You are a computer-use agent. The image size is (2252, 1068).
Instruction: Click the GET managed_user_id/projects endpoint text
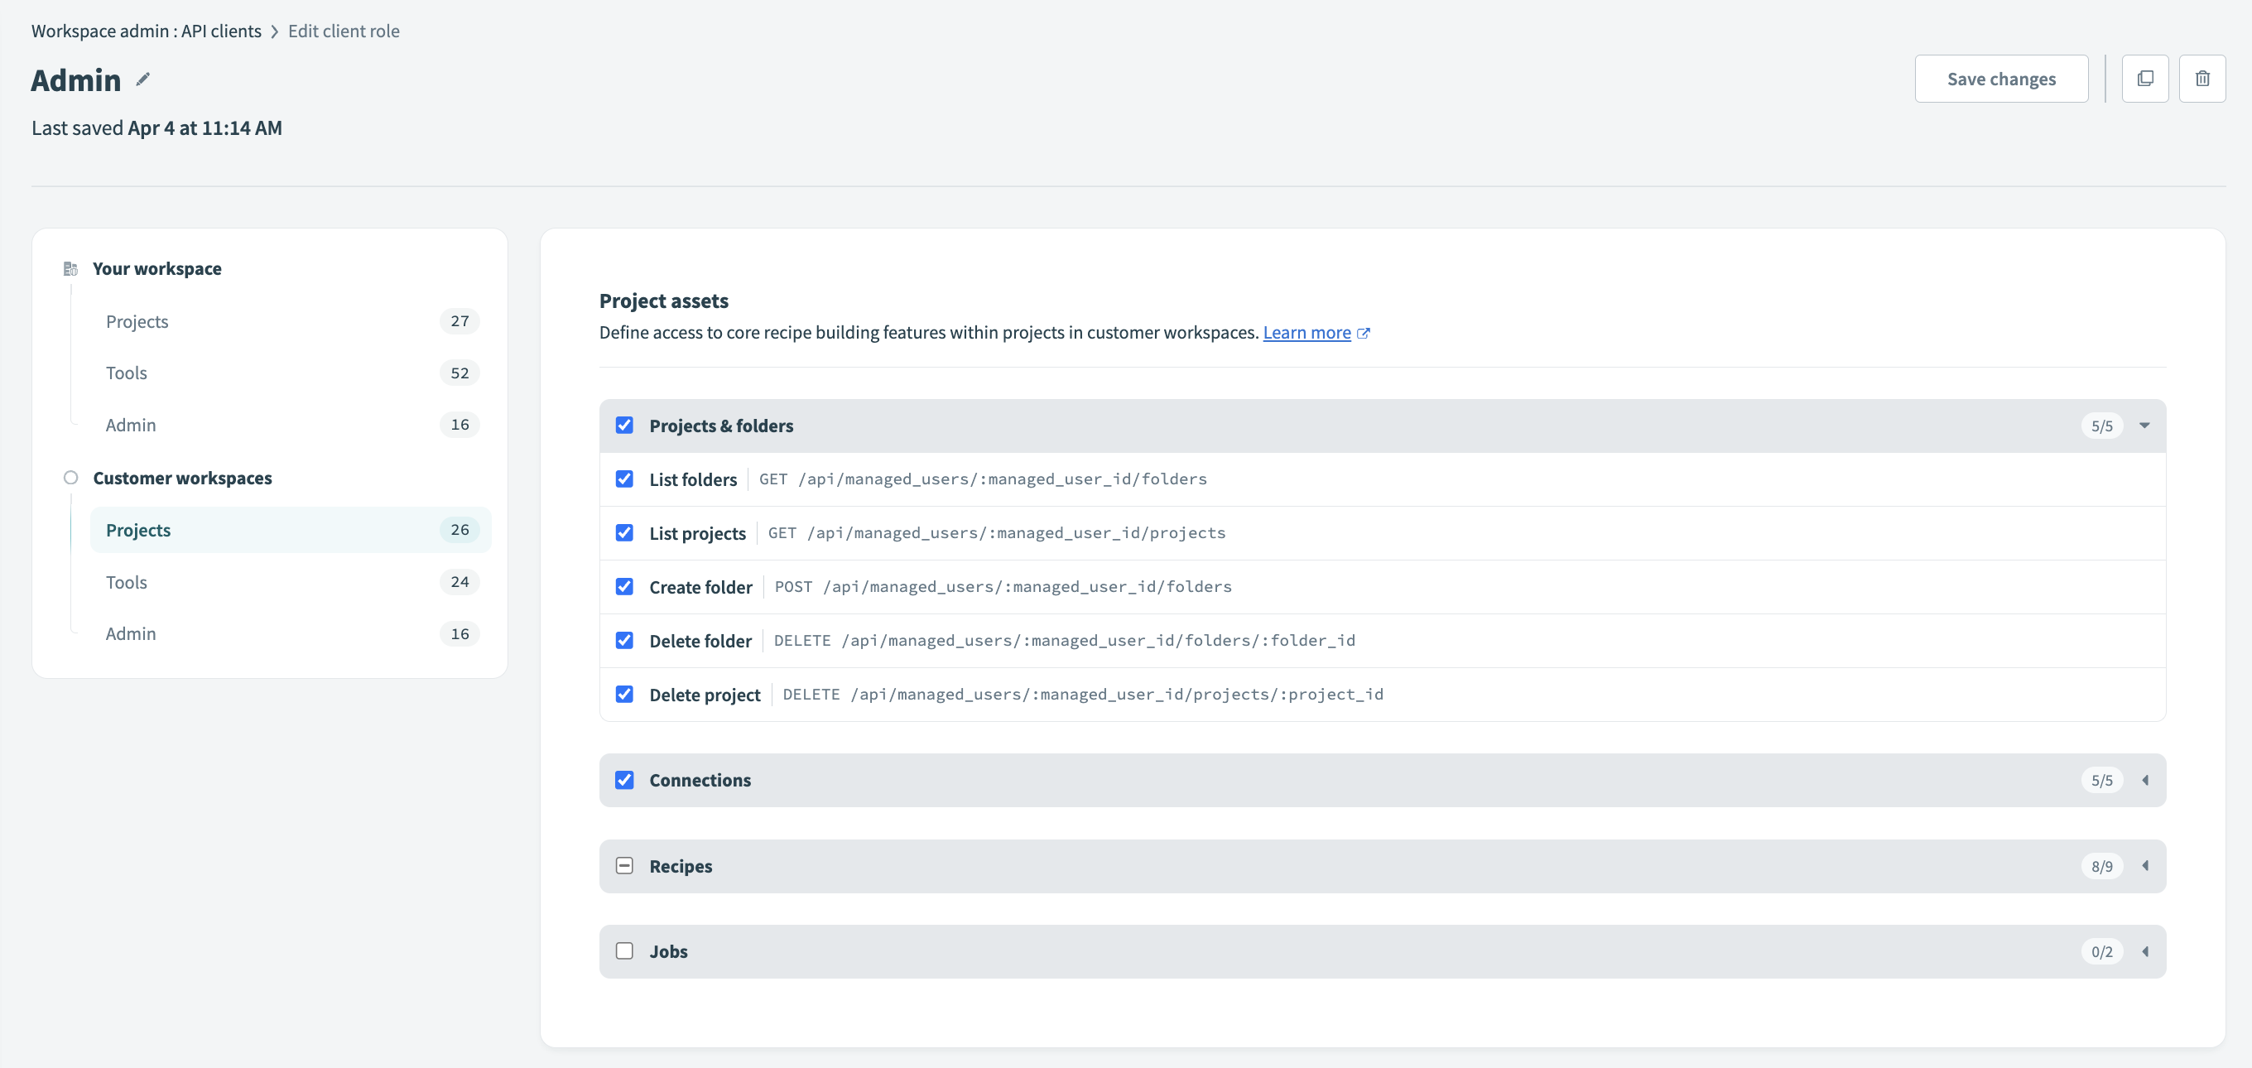(997, 533)
